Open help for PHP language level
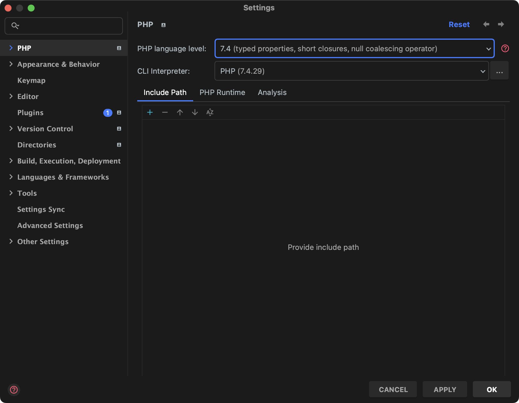The image size is (519, 403). [505, 48]
